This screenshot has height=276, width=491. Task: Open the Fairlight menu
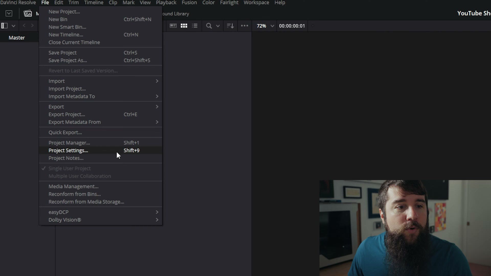tap(229, 3)
